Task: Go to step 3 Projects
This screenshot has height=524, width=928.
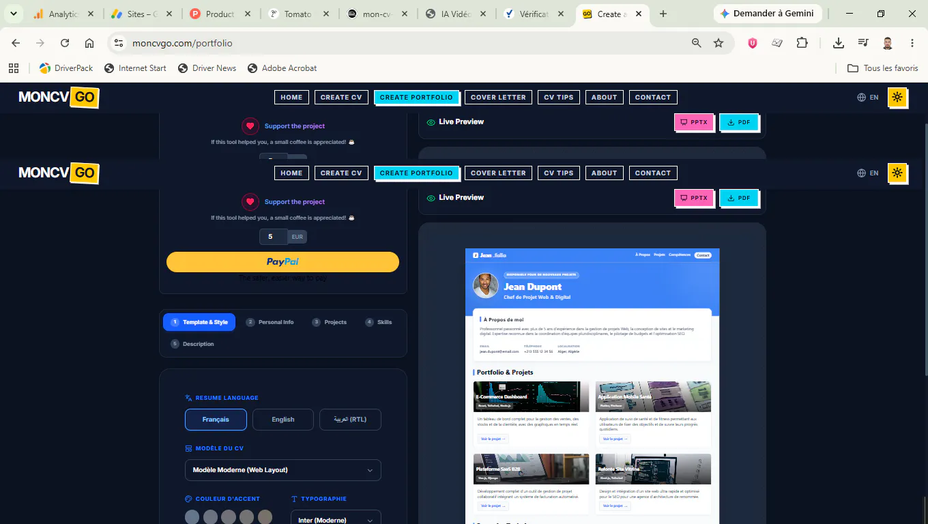Action: coord(330,322)
